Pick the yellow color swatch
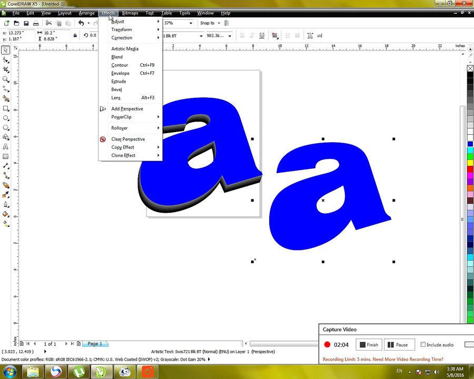Viewport: 474px width, 379px height. [470, 163]
